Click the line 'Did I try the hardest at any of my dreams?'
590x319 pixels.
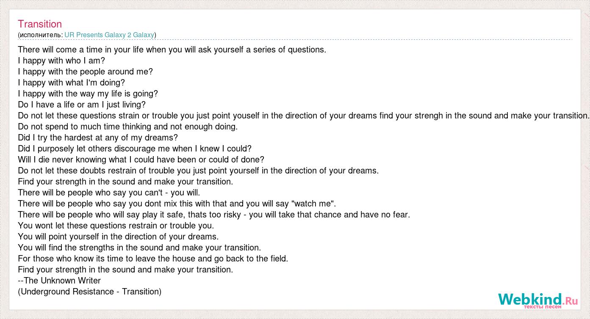tap(98, 137)
